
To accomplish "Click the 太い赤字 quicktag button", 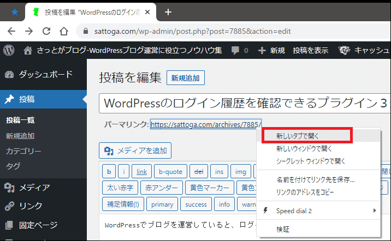I will [120, 188].
